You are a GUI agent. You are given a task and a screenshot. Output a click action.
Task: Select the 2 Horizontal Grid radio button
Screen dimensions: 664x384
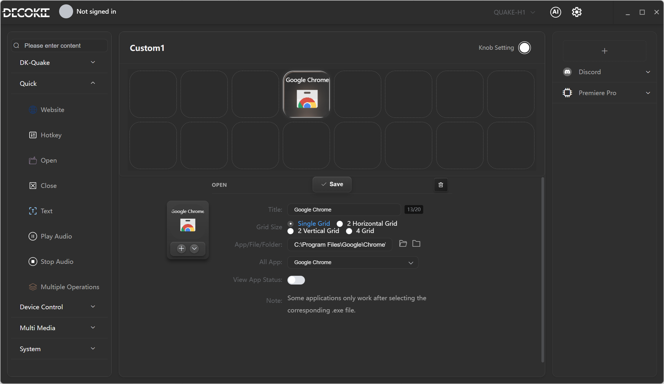[340, 224]
